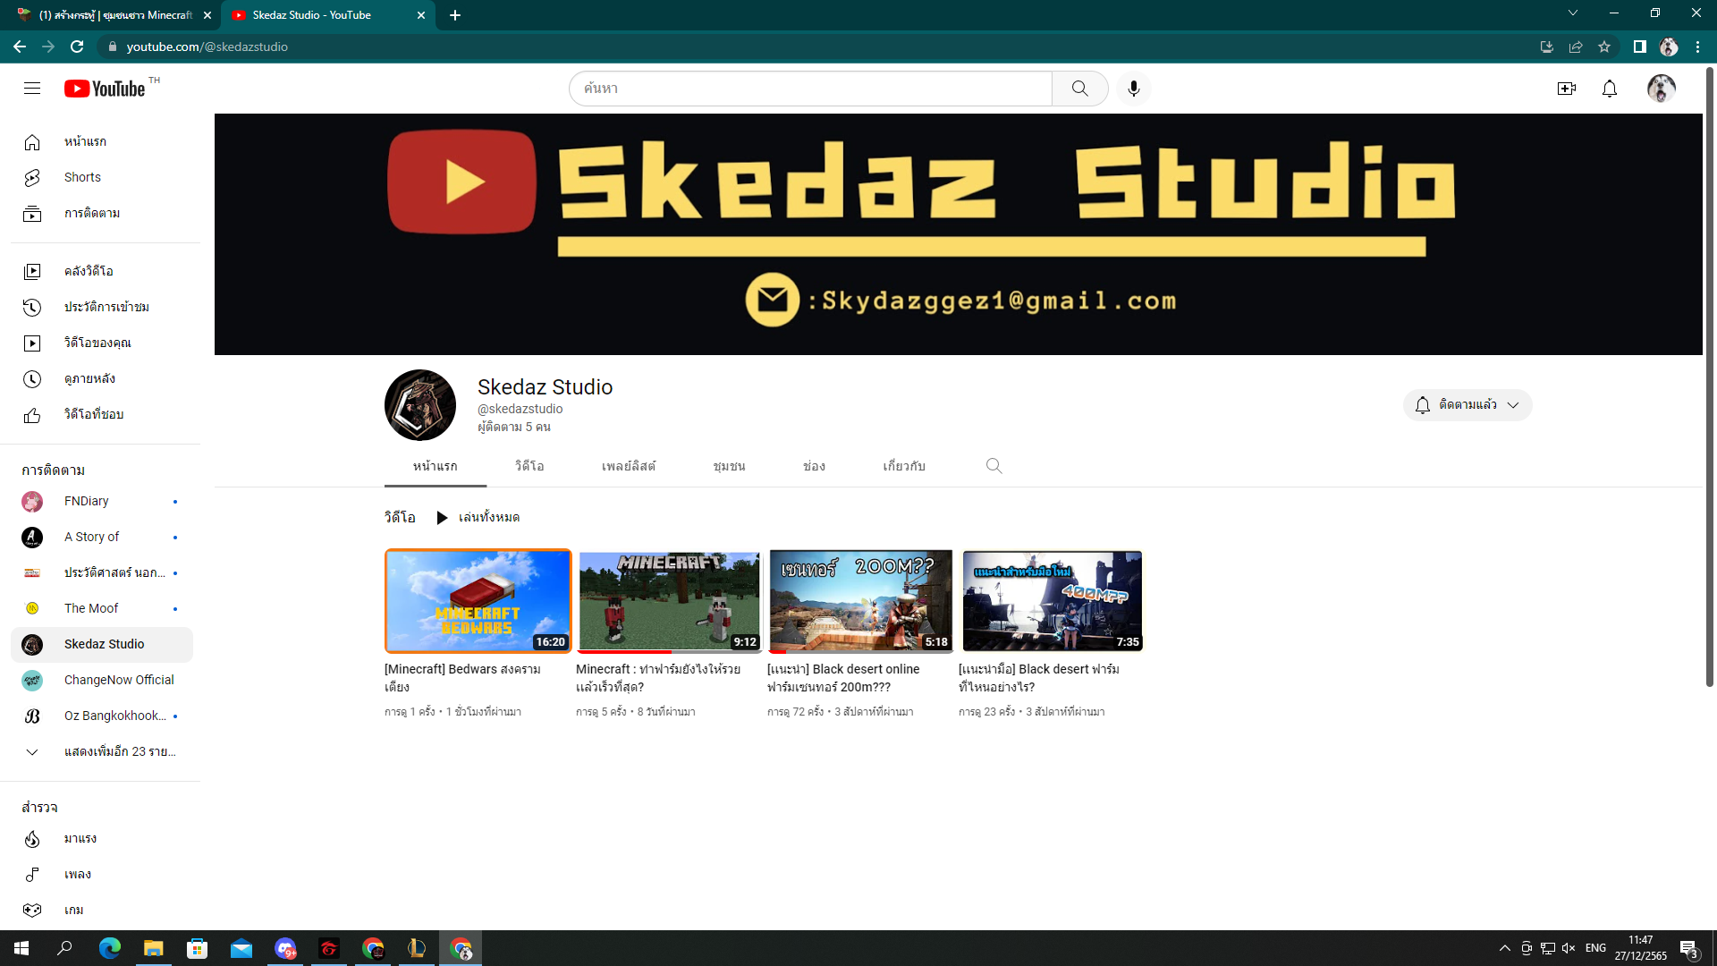Open the Minecraft Bedwars video thumbnail

pos(478,601)
